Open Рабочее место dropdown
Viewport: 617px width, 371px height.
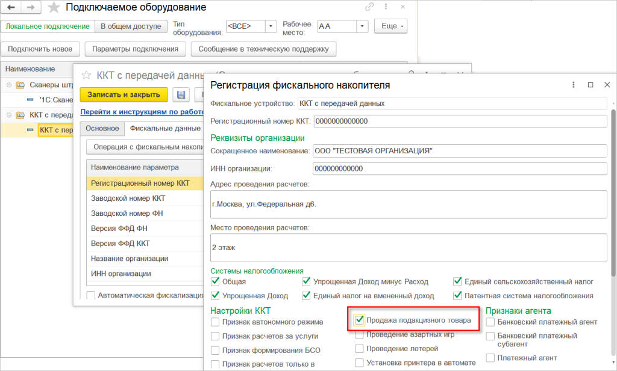[362, 26]
